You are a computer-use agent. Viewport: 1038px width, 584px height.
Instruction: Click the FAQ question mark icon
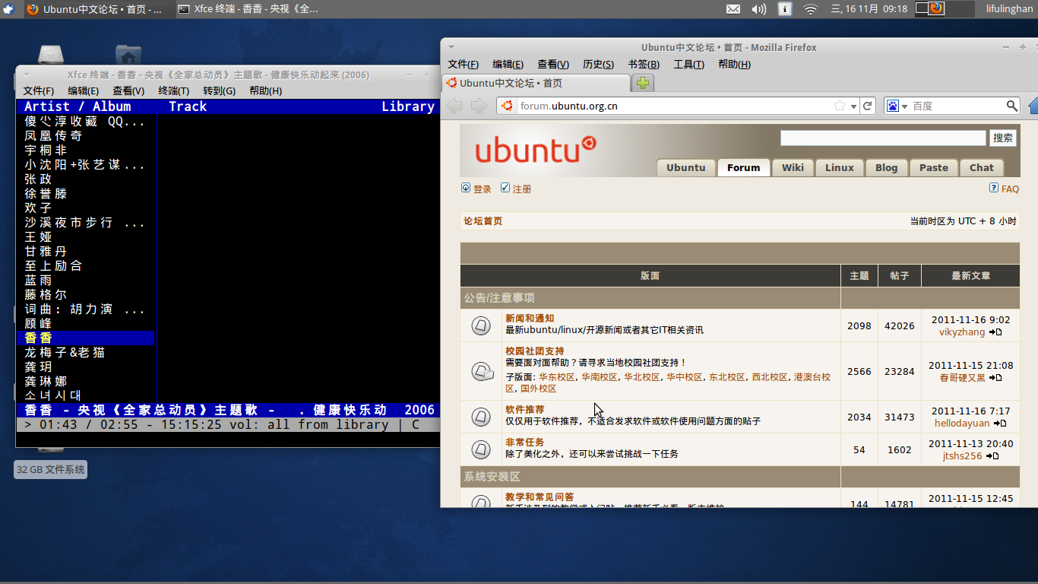(x=994, y=188)
